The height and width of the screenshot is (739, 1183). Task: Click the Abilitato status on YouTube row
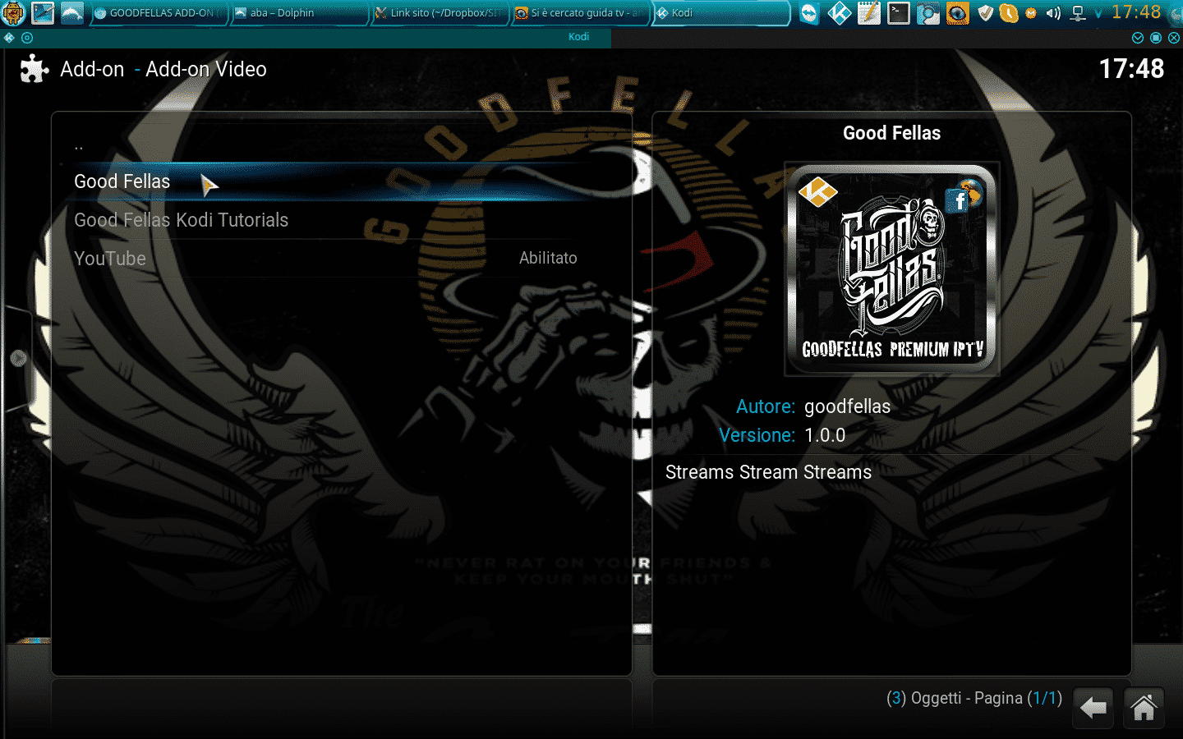548,258
